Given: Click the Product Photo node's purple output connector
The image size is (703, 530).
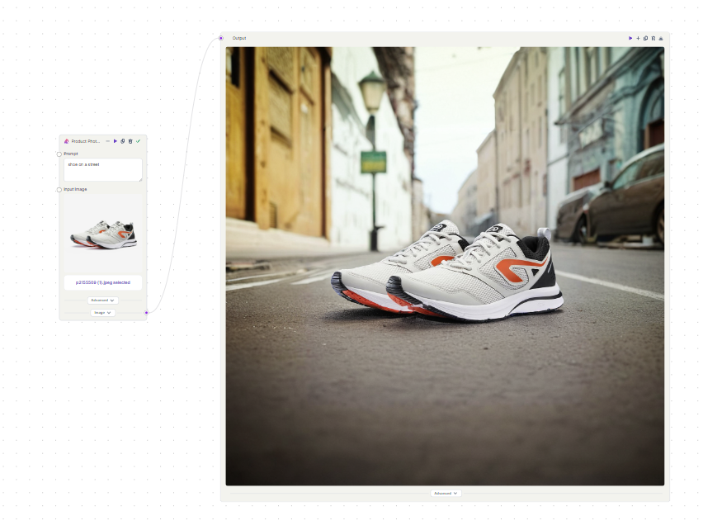Looking at the screenshot, I should (147, 313).
